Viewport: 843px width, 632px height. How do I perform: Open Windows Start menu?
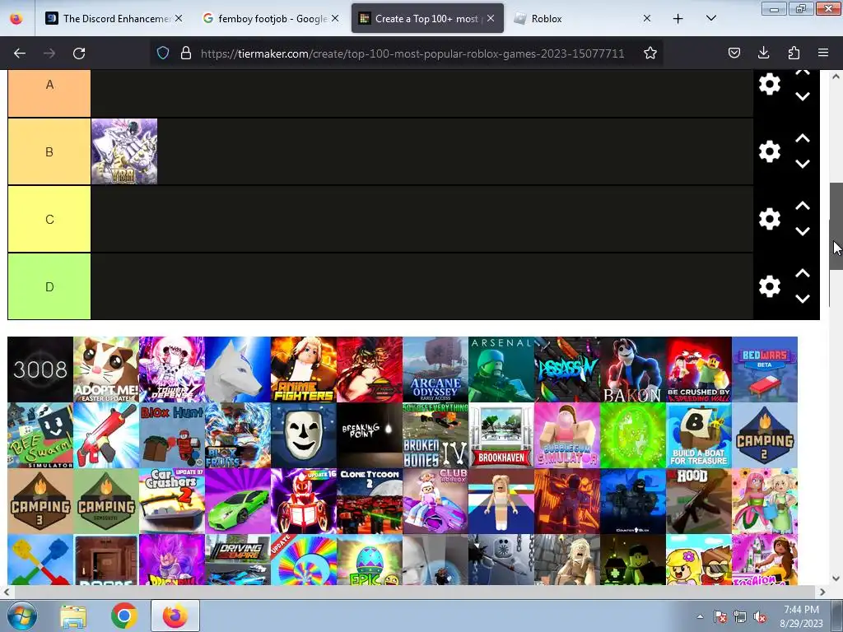click(x=21, y=616)
